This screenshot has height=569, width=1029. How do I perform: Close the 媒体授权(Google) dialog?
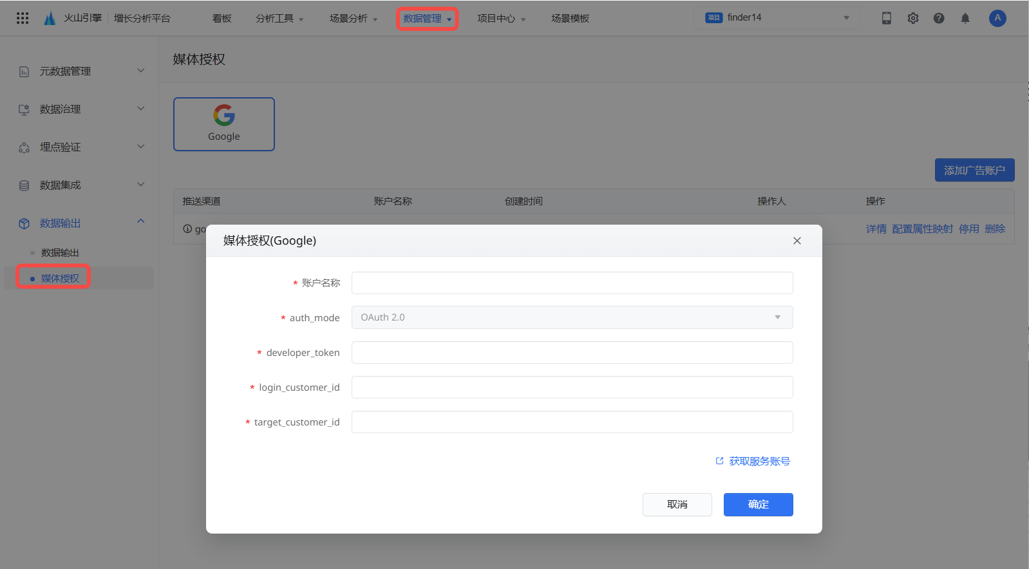pyautogui.click(x=797, y=241)
